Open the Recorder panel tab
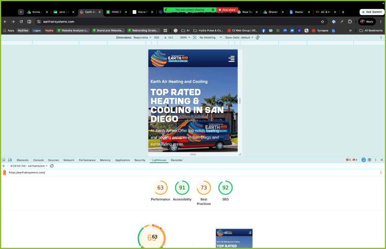This screenshot has width=386, height=249. click(176, 160)
